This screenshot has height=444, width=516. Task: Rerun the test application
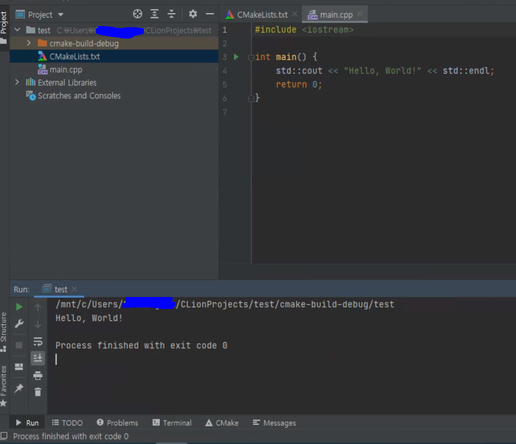click(x=19, y=306)
